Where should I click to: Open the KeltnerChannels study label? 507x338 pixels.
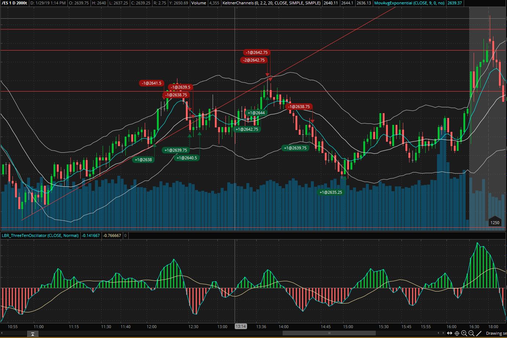[272, 3]
